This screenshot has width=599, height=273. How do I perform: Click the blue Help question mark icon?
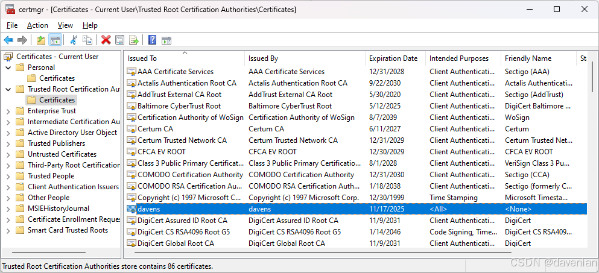[x=152, y=40]
